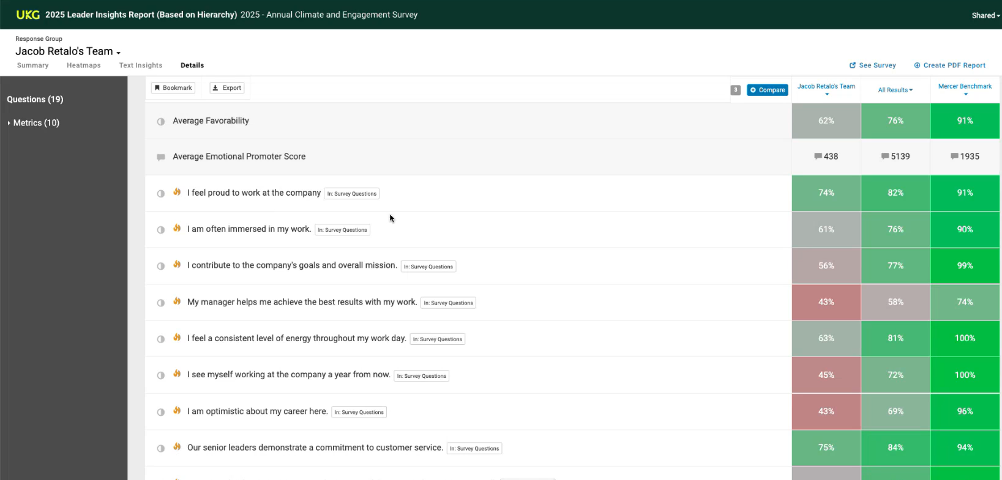Click the 'In: Survey Questions' tag beside 'I feel proud'

coord(351,194)
